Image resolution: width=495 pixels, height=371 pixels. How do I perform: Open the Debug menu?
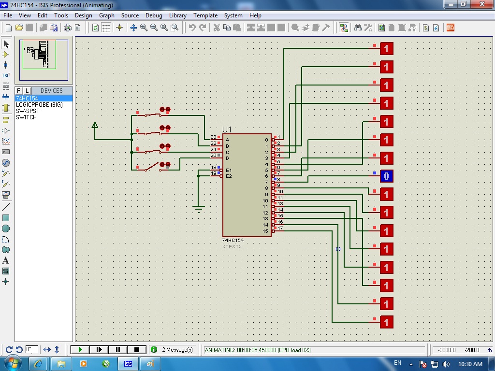coord(154,15)
